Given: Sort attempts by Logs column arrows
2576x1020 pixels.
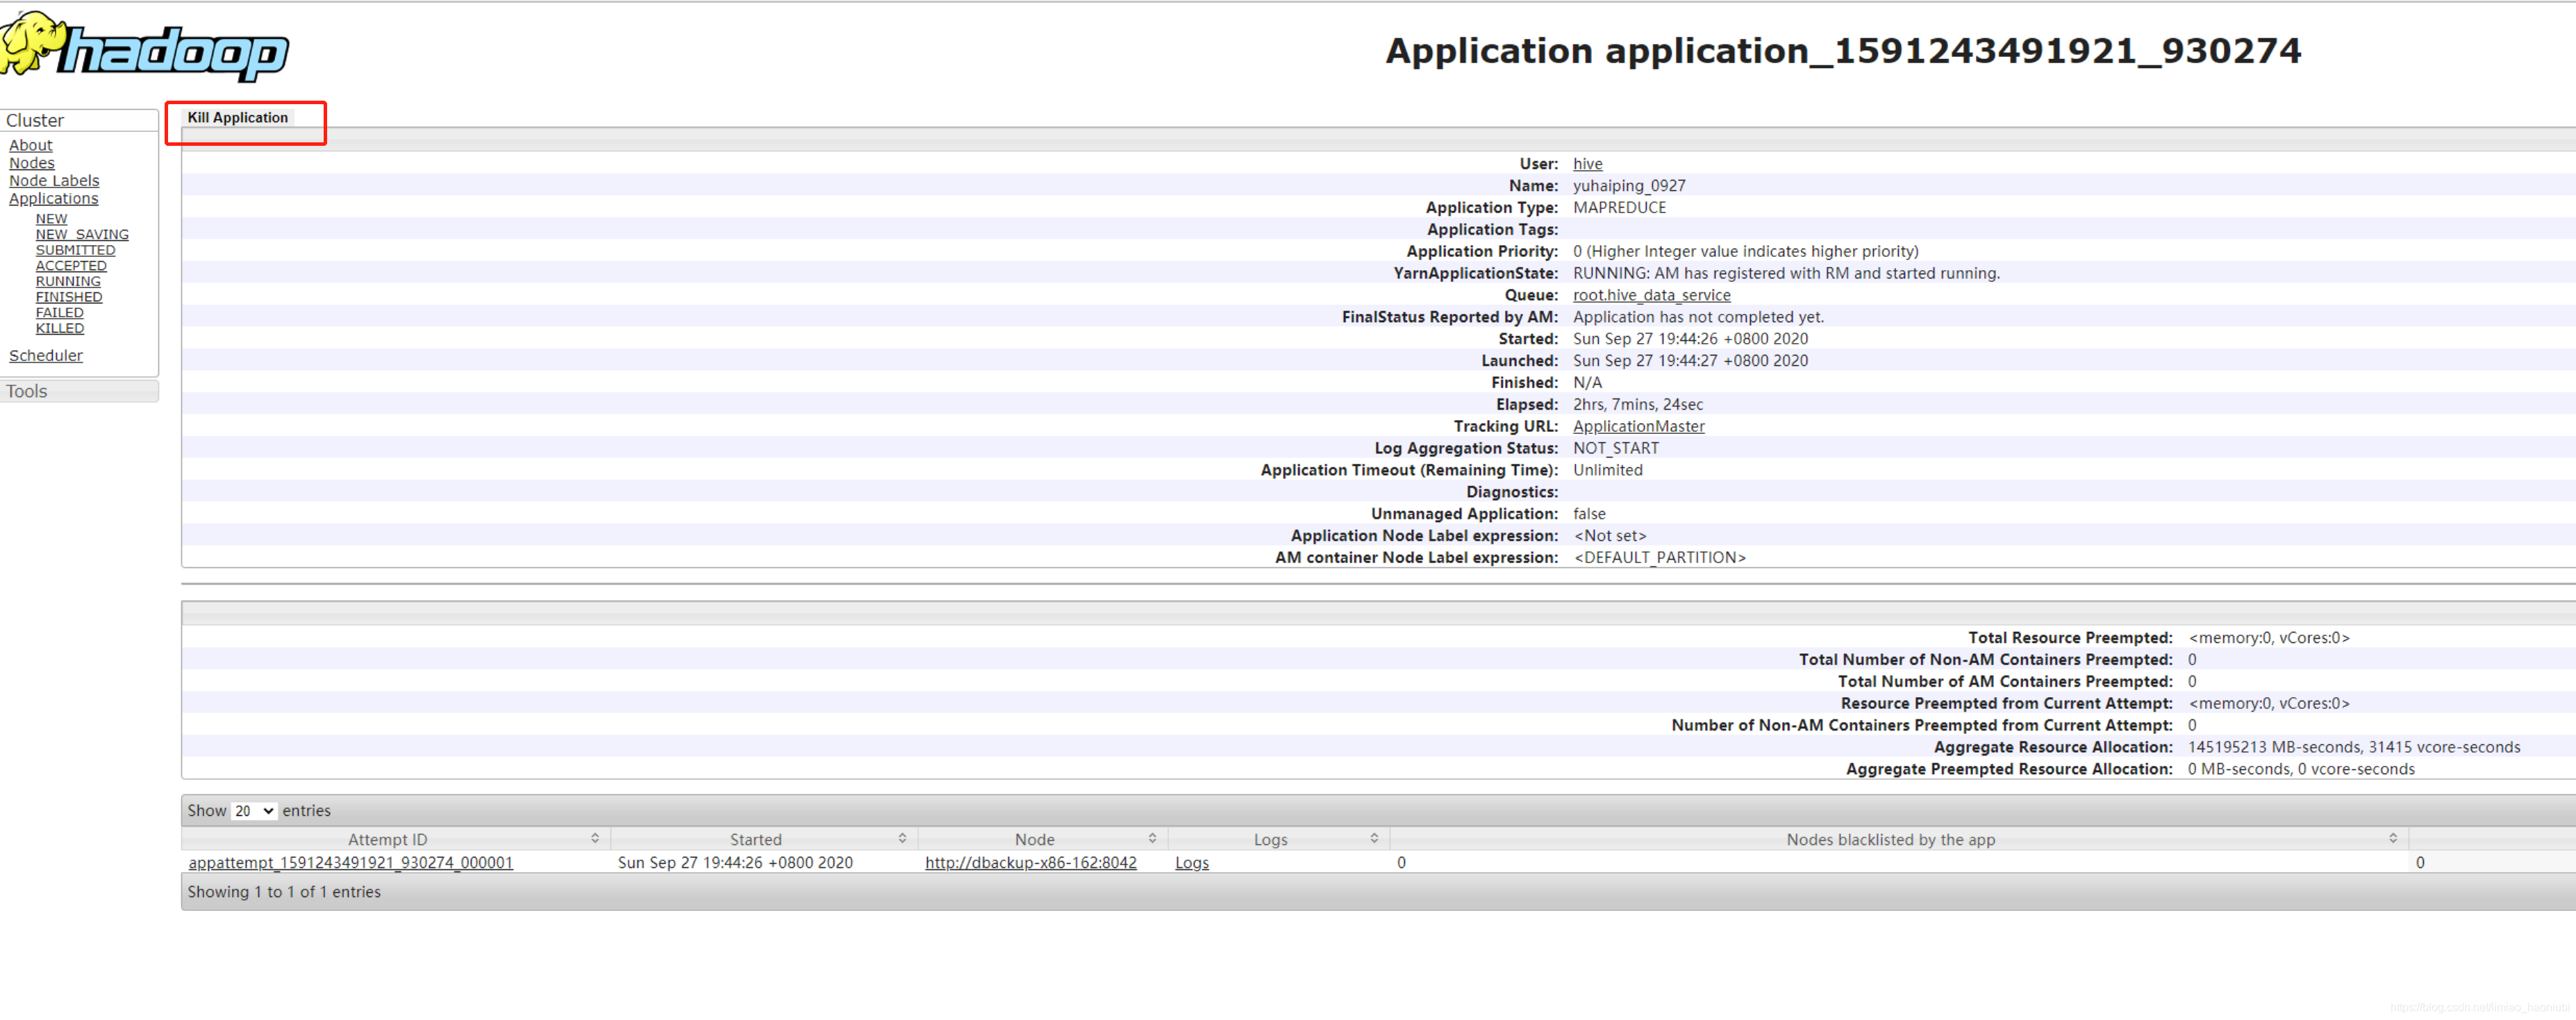Looking at the screenshot, I should coord(1374,838).
